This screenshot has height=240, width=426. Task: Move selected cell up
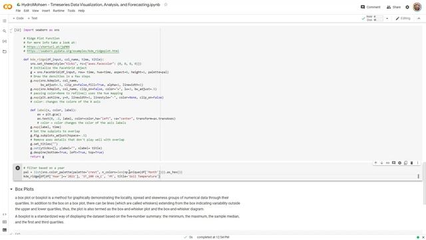click(x=375, y=163)
